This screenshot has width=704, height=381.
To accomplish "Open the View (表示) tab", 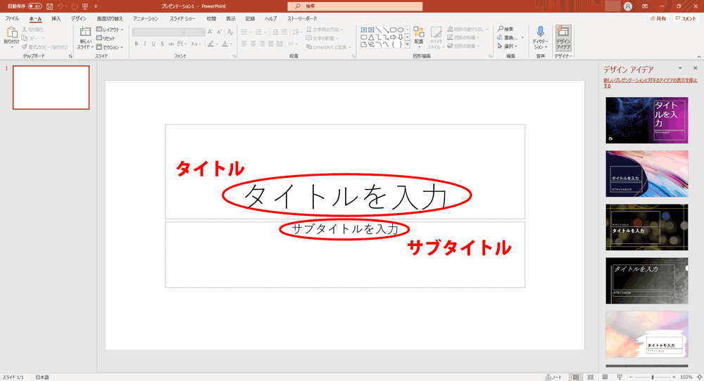I will coord(230,18).
